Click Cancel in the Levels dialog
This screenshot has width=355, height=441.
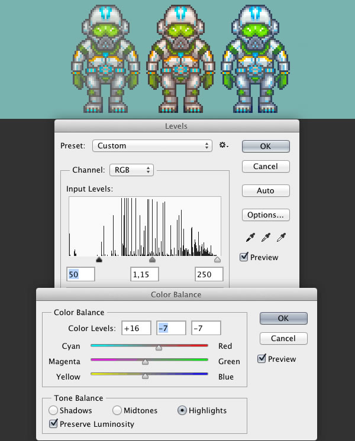point(266,166)
